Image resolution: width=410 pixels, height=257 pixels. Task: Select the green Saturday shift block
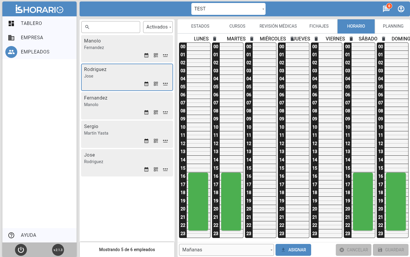pos(362,201)
